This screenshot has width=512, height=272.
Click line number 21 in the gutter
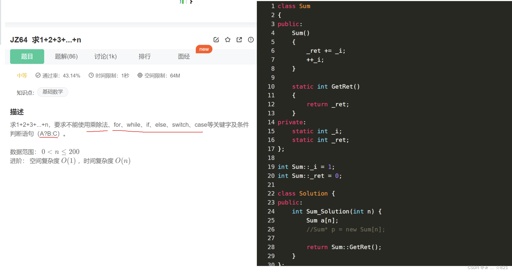(271, 185)
